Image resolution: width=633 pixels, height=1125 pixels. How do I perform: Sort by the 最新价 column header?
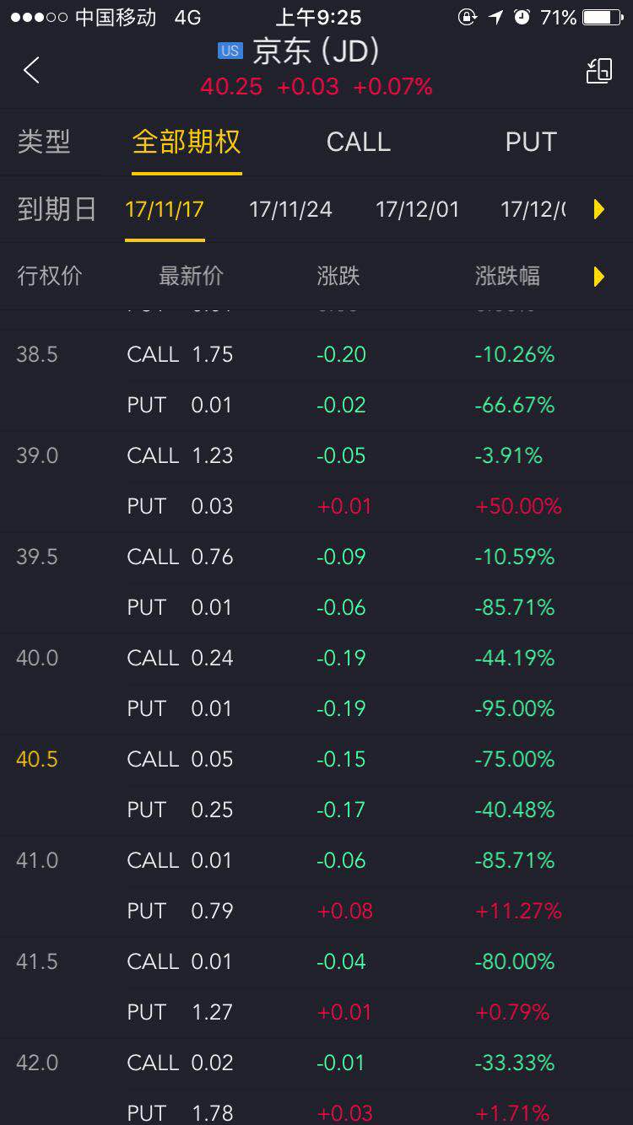191,276
